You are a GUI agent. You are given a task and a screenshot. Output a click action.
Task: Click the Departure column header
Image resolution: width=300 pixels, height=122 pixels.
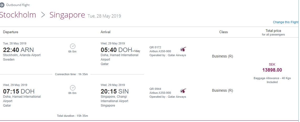coord(10,32)
